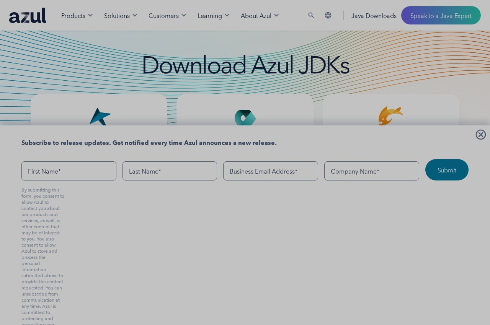Focus the Business Email Address field
This screenshot has width=490, height=325.
click(x=271, y=171)
